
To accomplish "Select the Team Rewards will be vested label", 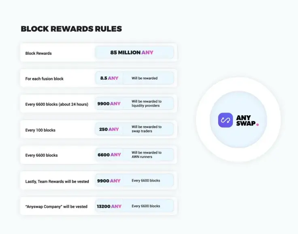I will click(57, 181).
